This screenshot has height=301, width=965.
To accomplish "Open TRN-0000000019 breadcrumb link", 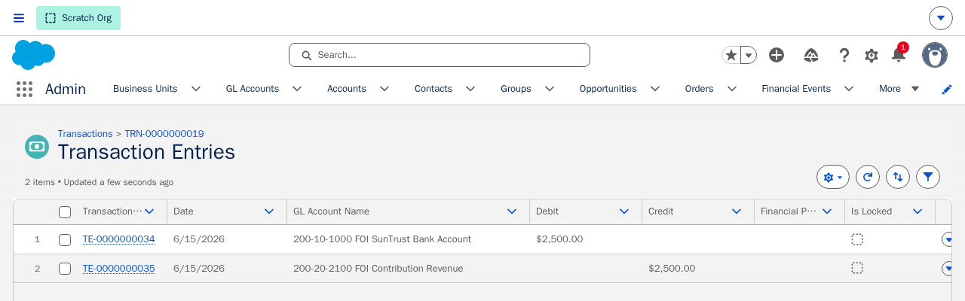I will pyautogui.click(x=164, y=134).
